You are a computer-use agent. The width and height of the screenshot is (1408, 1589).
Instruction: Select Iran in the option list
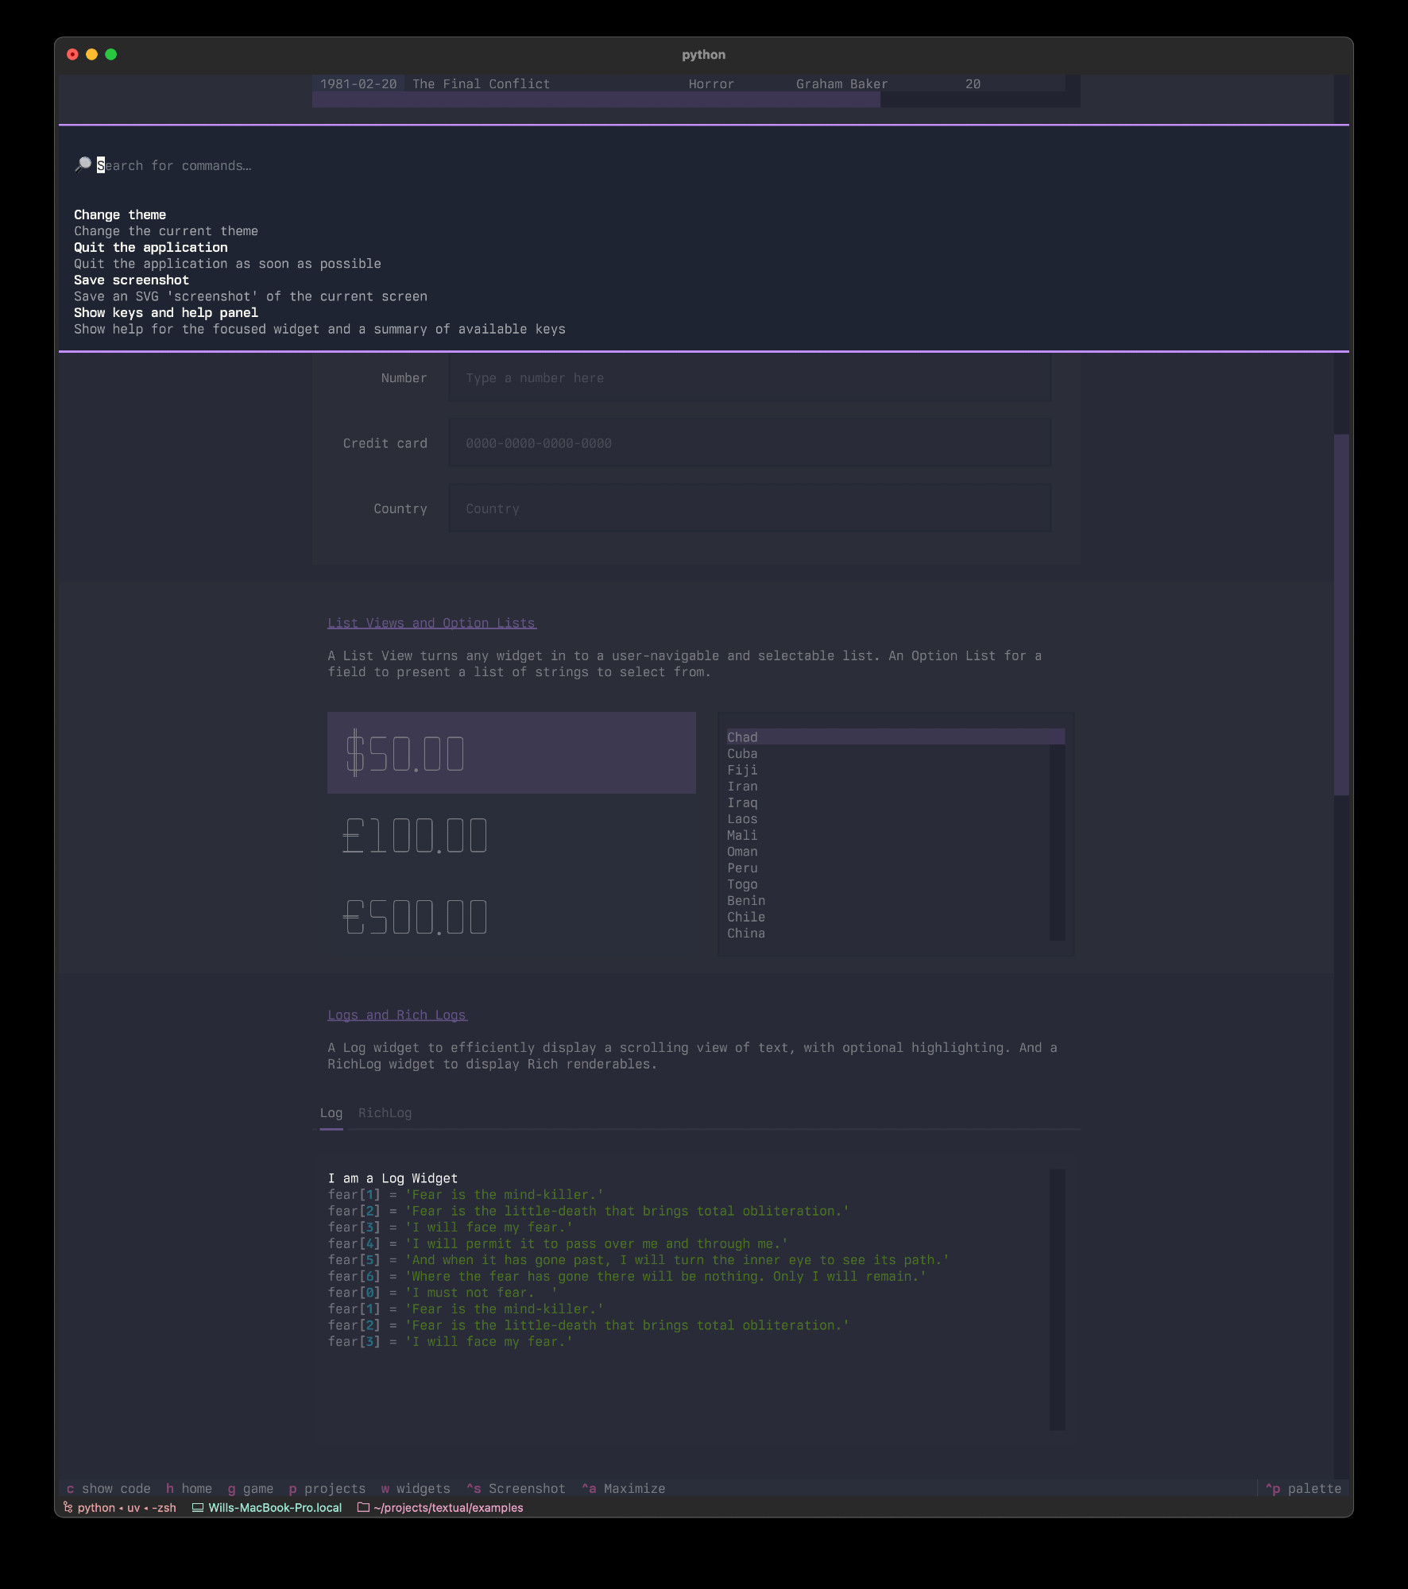888,786
